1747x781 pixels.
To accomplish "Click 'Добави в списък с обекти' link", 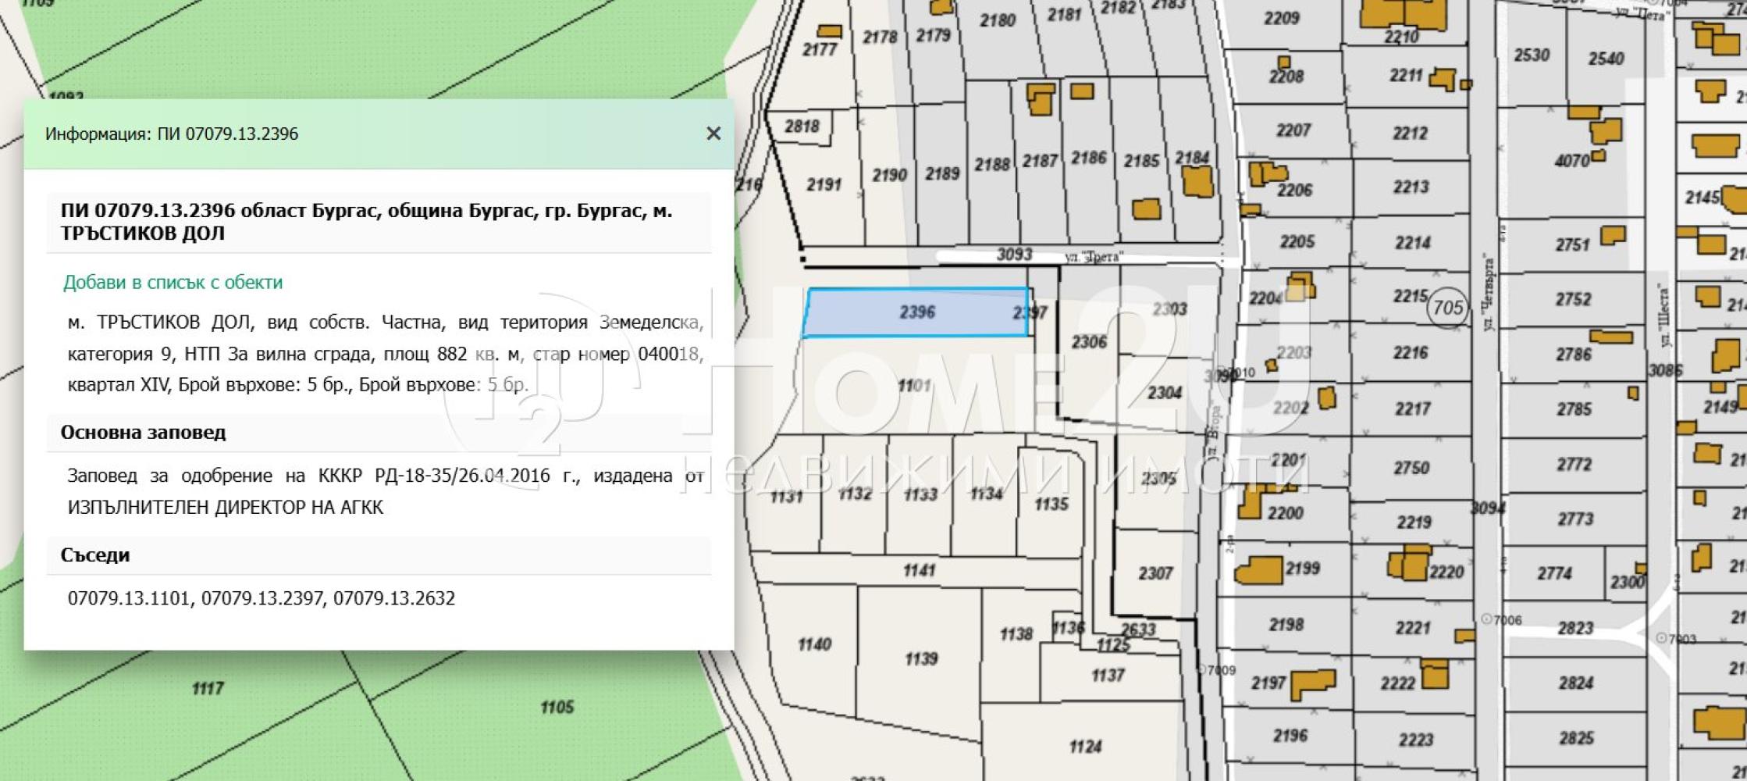I will 173,283.
